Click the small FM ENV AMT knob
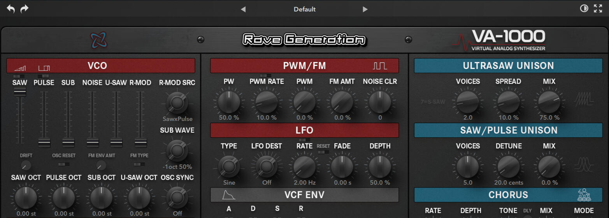The image size is (609, 218). tap(101, 166)
